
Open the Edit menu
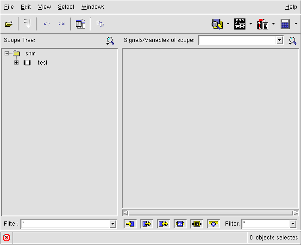point(26,7)
